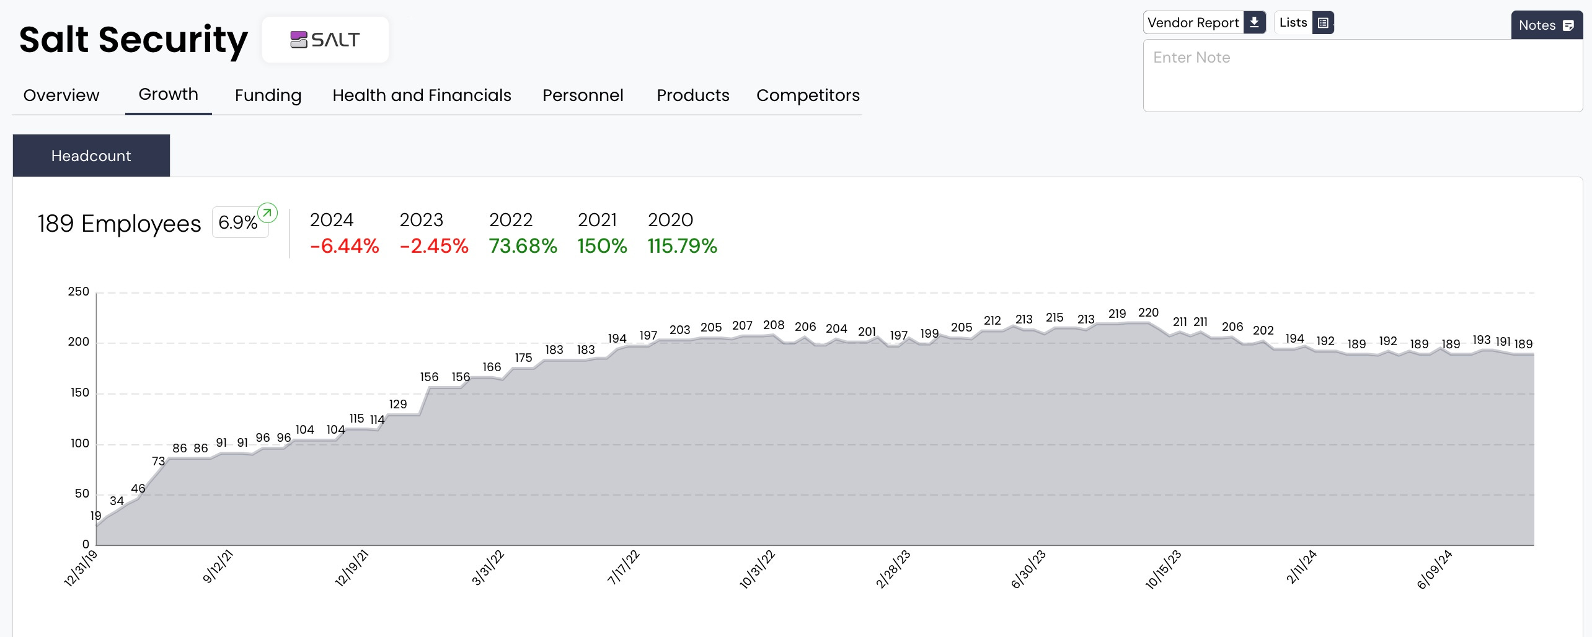The height and width of the screenshot is (637, 1592).
Task: Click the data label 34
Action: 117,501
